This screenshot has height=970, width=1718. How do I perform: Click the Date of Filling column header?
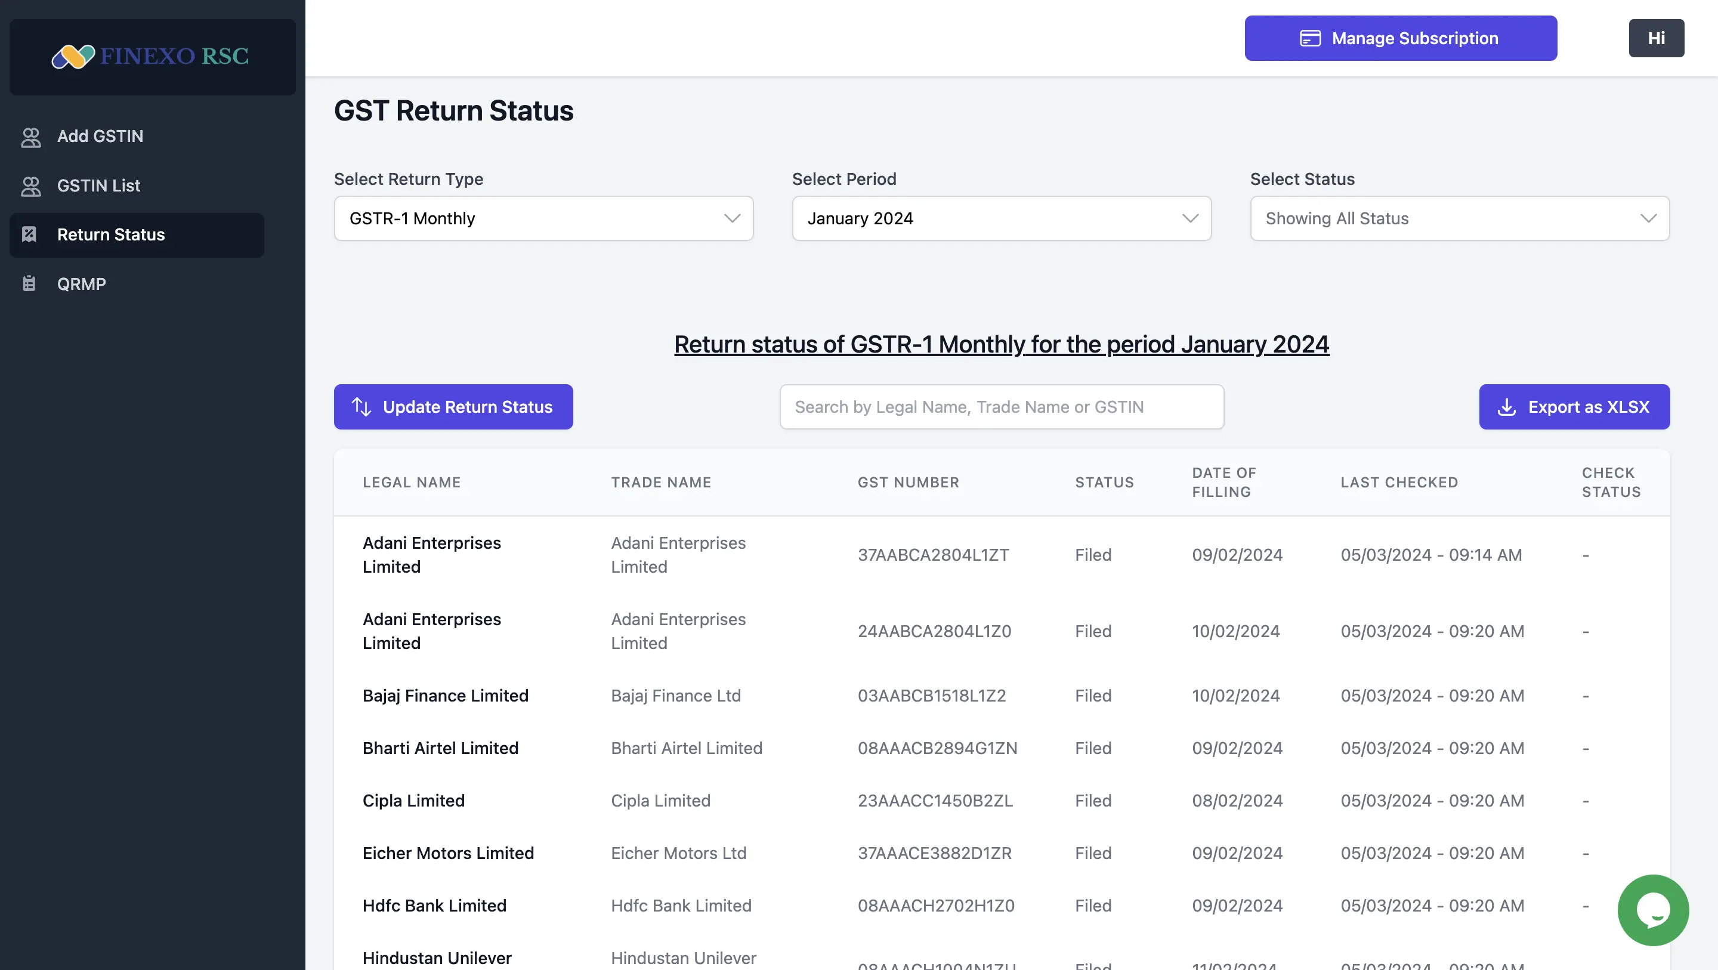1225,483
